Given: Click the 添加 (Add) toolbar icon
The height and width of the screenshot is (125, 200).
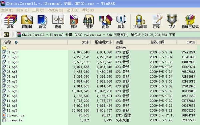Looking at the screenshot, I should [x=11, y=21].
